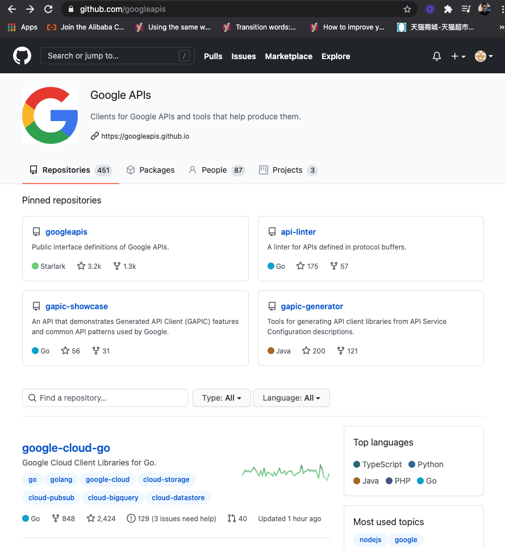View gapic-showcase stargazers (56)
The width and height of the screenshot is (505, 549).
coord(70,351)
